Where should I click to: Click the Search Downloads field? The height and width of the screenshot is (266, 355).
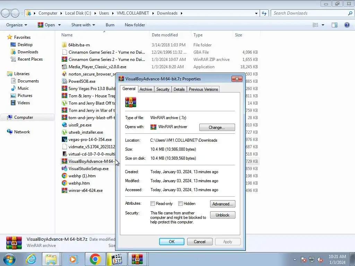(x=310, y=13)
